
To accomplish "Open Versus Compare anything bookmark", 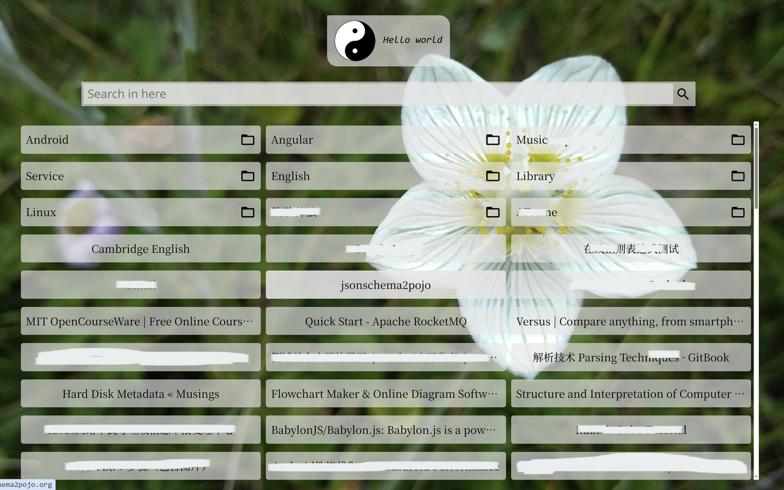I will click(631, 321).
